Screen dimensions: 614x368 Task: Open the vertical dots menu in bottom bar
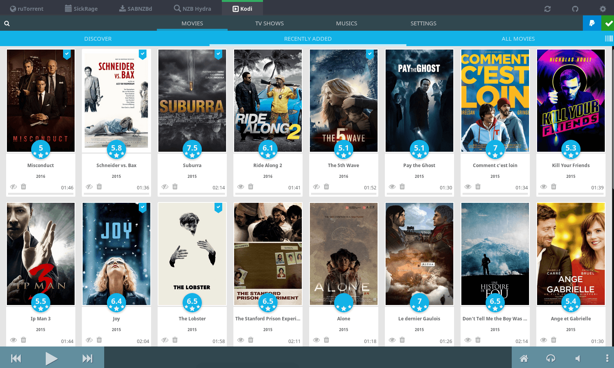(x=607, y=358)
